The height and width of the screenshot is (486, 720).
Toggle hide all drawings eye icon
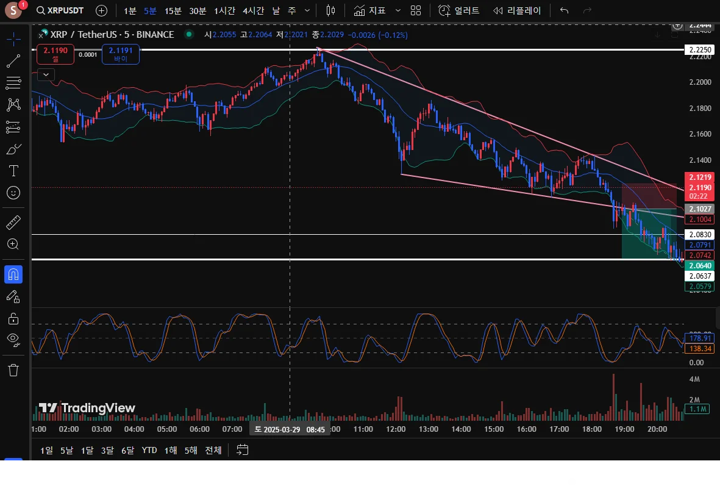pos(13,339)
